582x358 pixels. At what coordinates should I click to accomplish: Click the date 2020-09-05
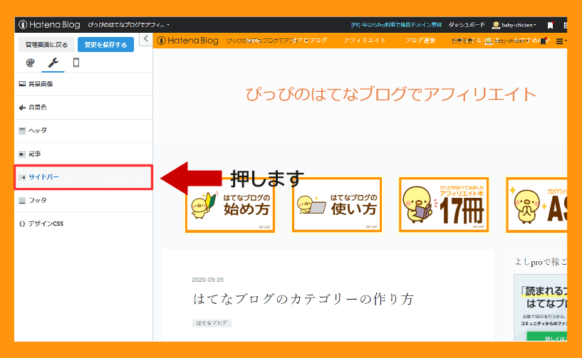click(208, 280)
